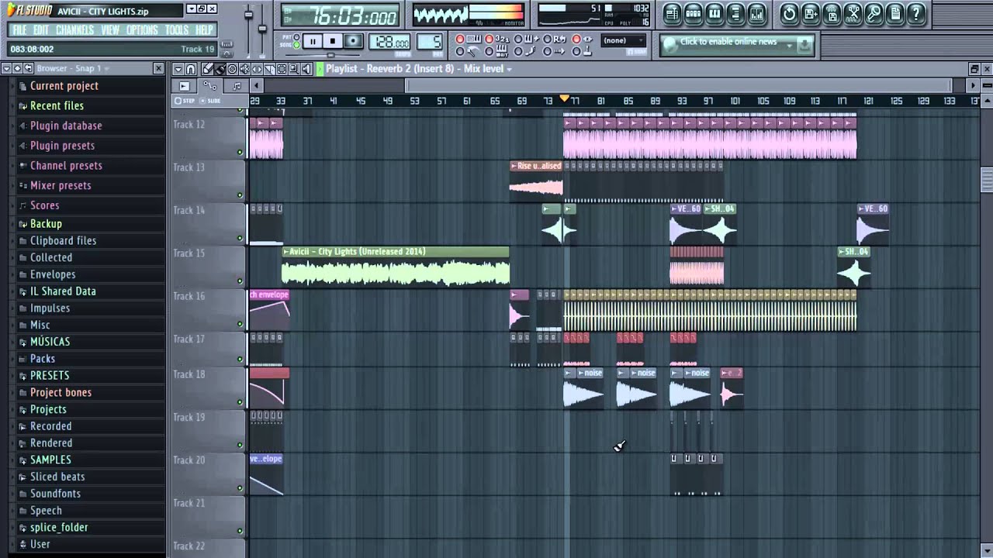993x558 pixels.
Task: Click the tempo 128.000 display
Action: (389, 41)
